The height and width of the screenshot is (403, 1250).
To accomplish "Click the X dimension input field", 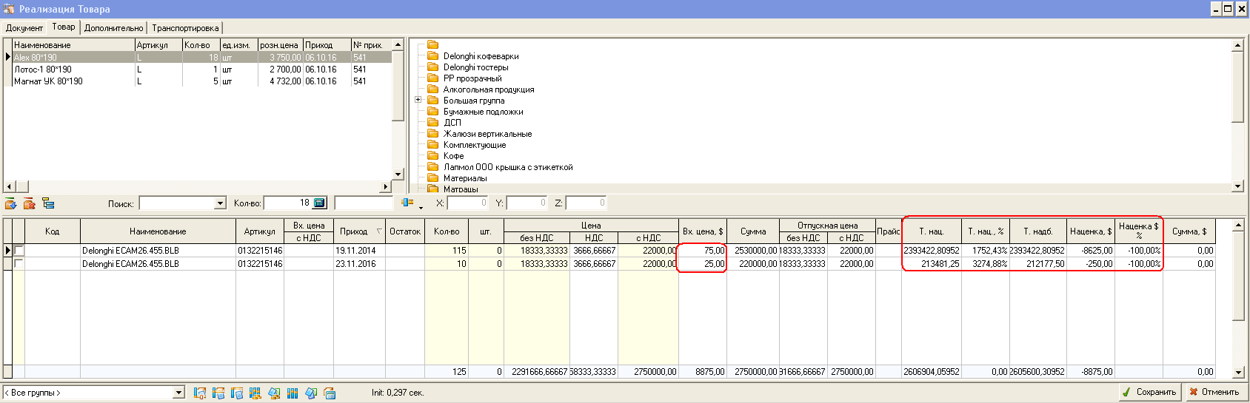I will tap(467, 203).
